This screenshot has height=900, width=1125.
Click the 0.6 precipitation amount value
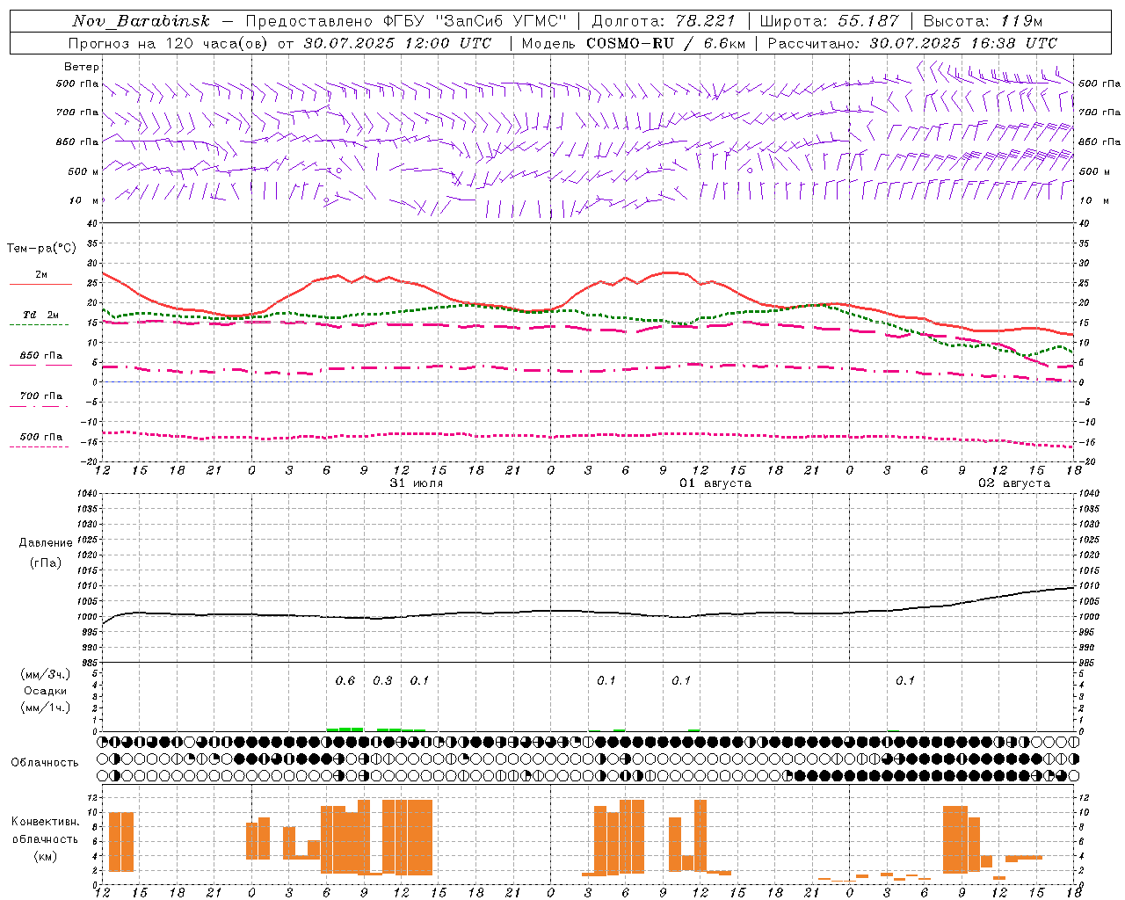[345, 681]
